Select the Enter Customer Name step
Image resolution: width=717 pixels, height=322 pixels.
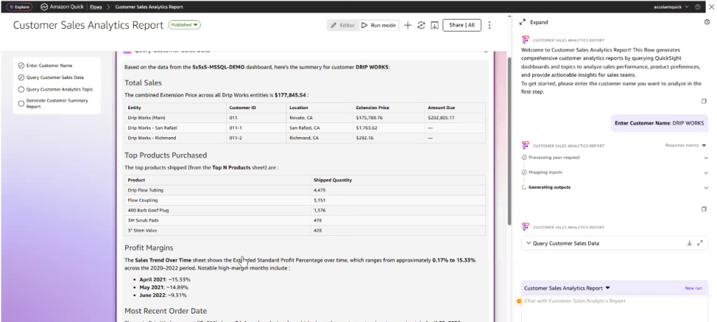pyautogui.click(x=50, y=65)
